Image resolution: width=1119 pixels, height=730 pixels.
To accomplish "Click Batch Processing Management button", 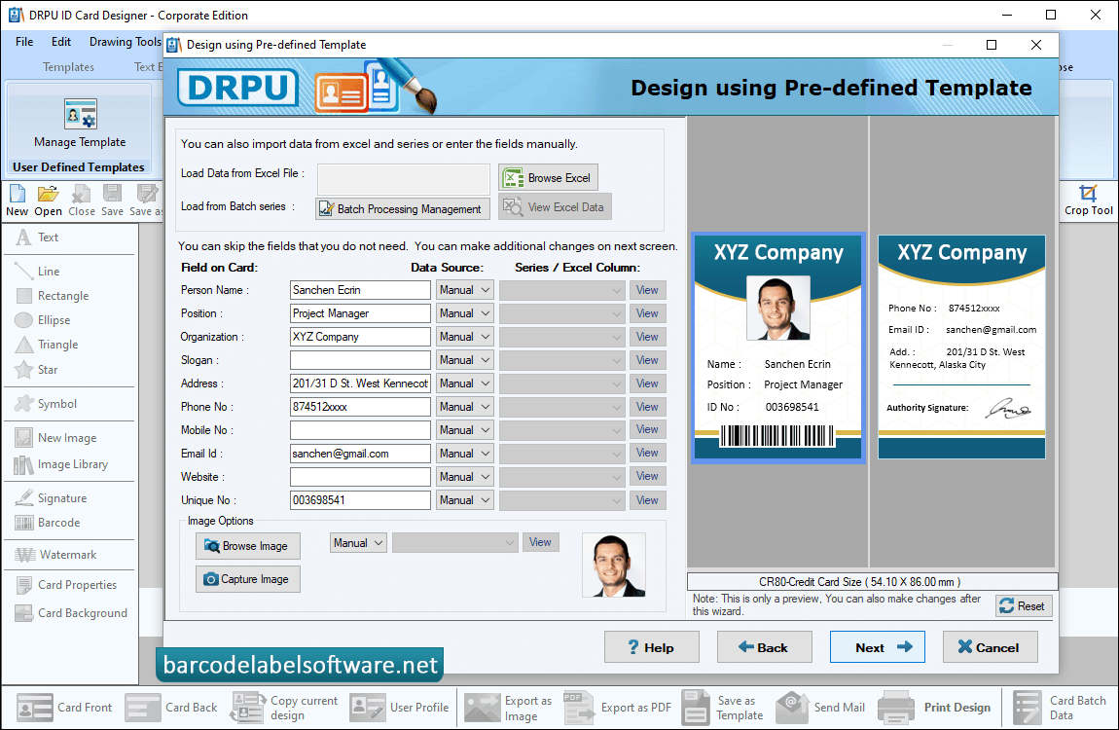I will [403, 208].
